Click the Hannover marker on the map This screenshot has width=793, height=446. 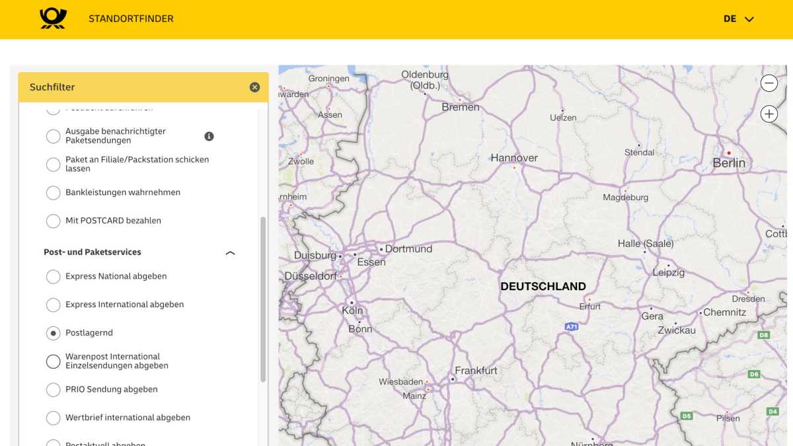pyautogui.click(x=514, y=167)
